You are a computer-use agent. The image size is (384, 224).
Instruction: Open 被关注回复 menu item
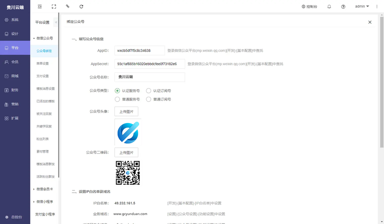click(x=44, y=114)
